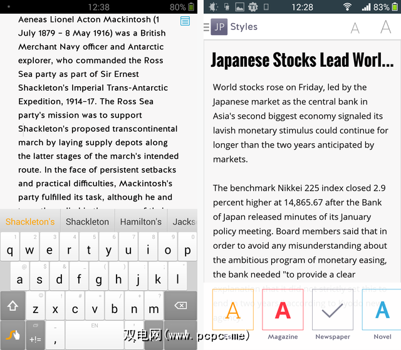Tap the letter t key

[x=88, y=246]
